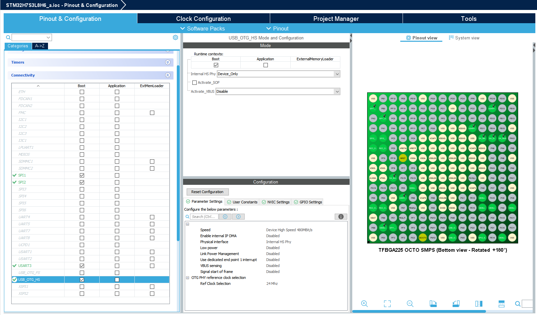Open the pinout layout settings gear icon
537x315 pixels.
175,37
